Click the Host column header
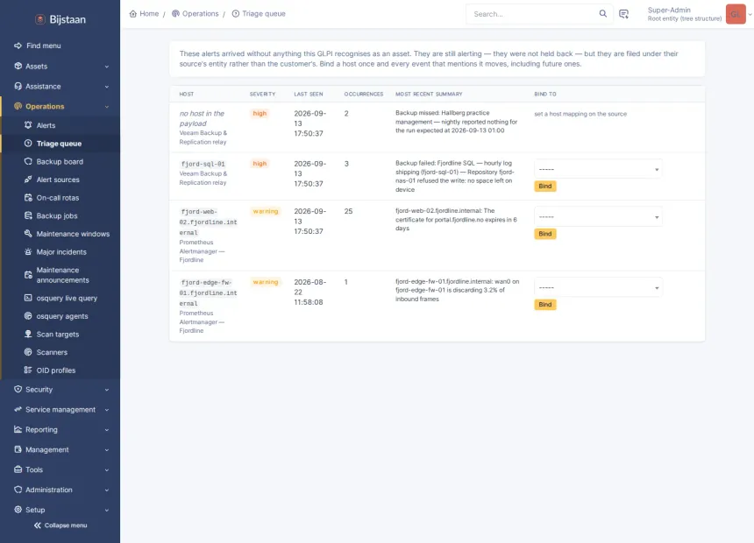This screenshot has height=543, width=754. tap(187, 95)
